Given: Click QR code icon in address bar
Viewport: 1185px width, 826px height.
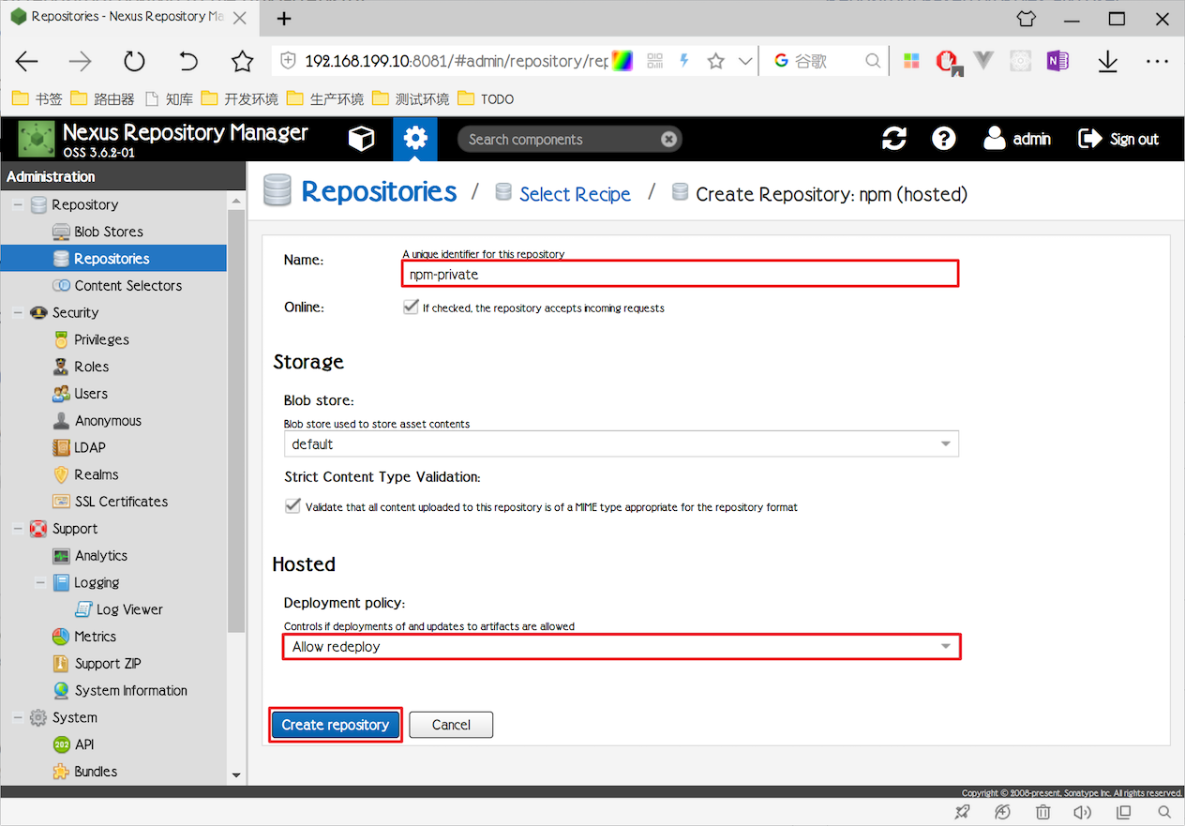Looking at the screenshot, I should (x=654, y=61).
